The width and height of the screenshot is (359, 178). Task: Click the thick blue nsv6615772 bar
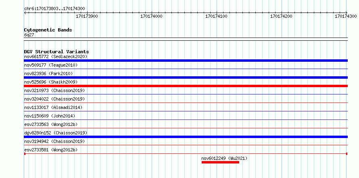(x=186, y=61)
